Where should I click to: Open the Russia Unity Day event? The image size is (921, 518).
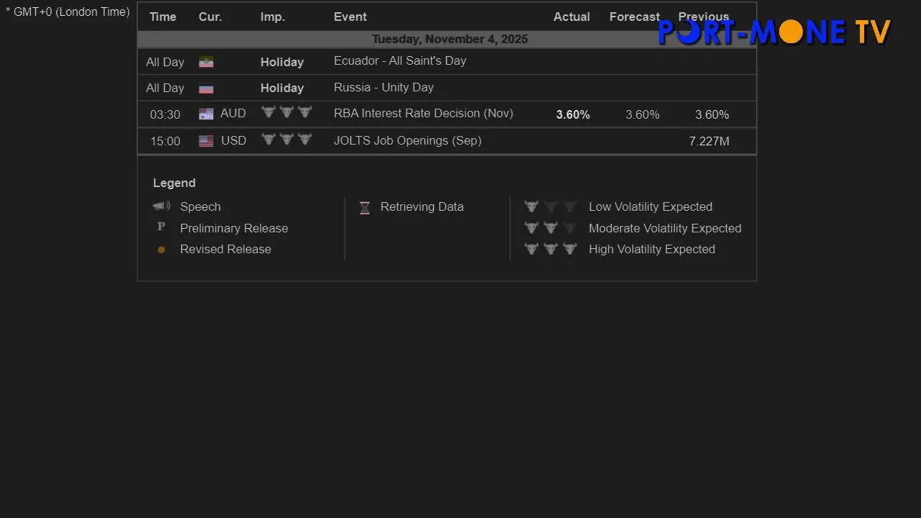pos(384,88)
